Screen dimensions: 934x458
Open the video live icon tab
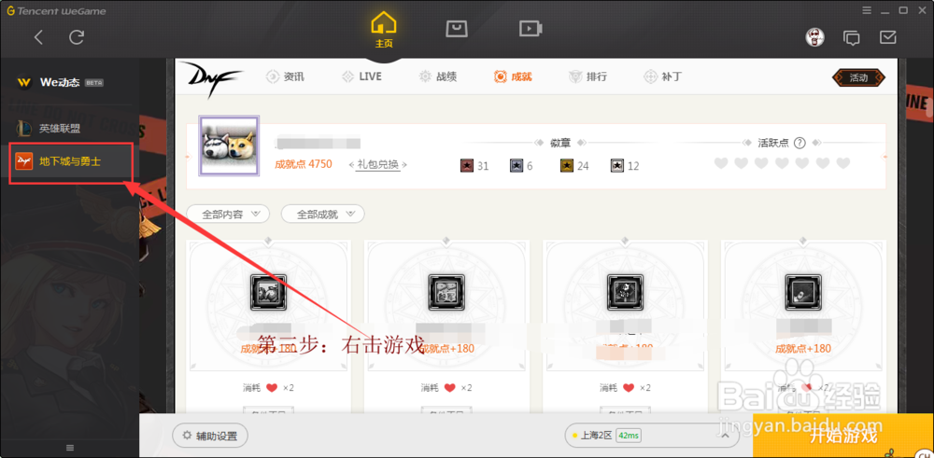coord(531,29)
